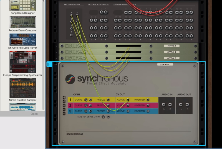Image resolution: width=222 pixels, height=149 pixels.
Task: Click optional audio input jack 11
Action: tap(102, 28)
